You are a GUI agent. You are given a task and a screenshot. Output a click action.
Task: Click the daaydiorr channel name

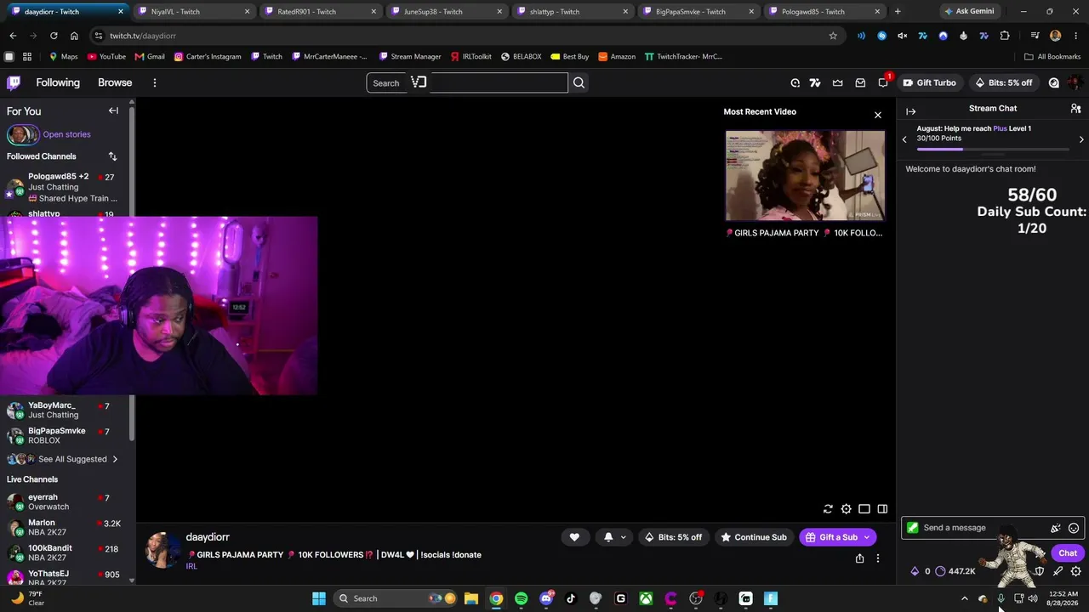(208, 537)
